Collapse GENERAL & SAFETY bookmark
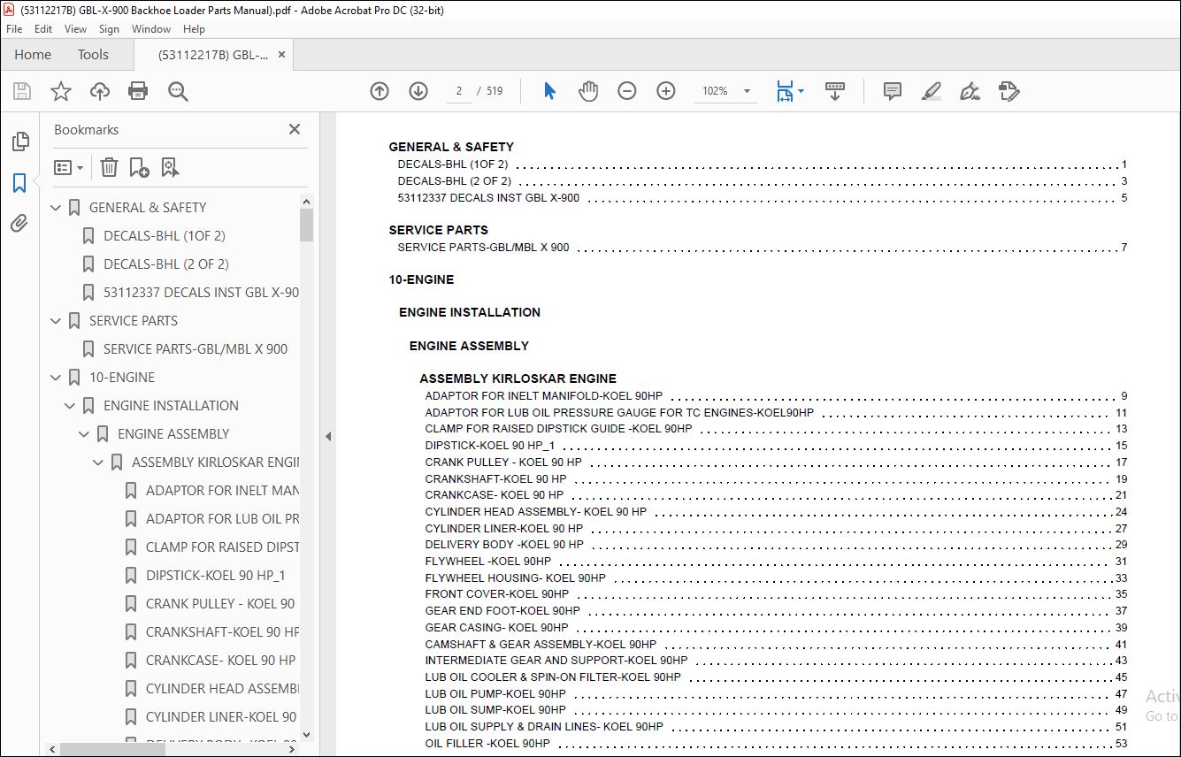This screenshot has width=1181, height=757. (56, 208)
